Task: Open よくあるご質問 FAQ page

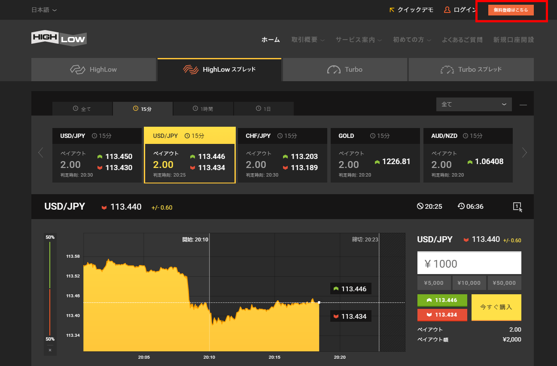Action: click(462, 40)
